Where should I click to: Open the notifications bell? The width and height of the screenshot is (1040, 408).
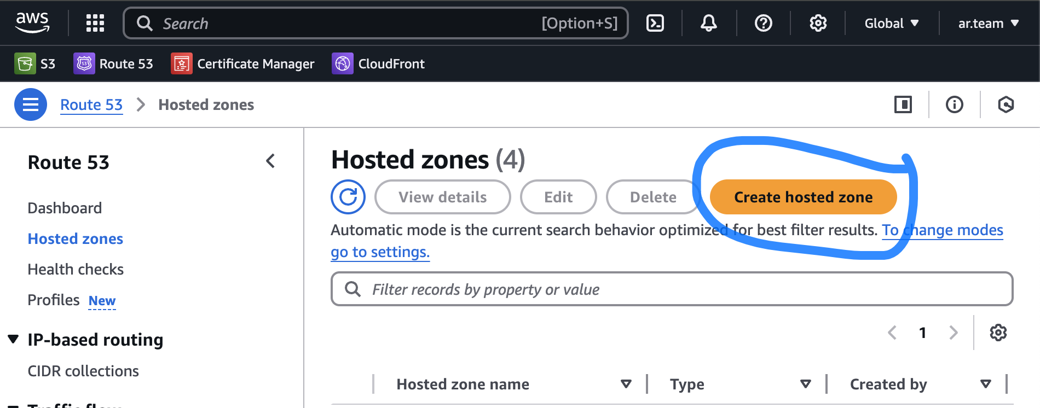coord(709,23)
